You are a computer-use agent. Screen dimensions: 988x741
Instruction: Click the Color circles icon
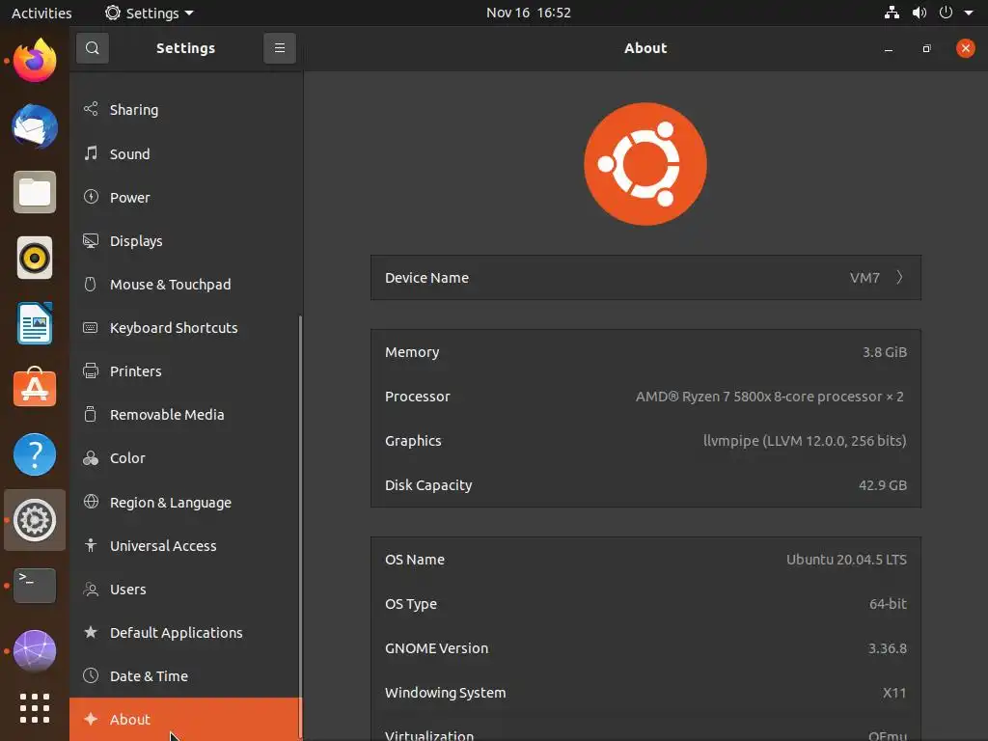pyautogui.click(x=91, y=458)
